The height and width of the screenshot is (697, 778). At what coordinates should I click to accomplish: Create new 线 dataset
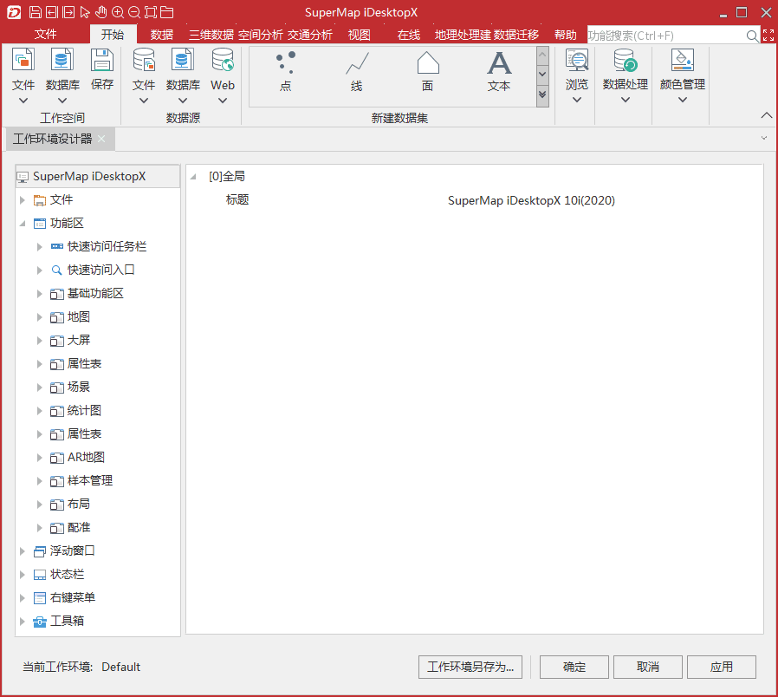coord(357,73)
